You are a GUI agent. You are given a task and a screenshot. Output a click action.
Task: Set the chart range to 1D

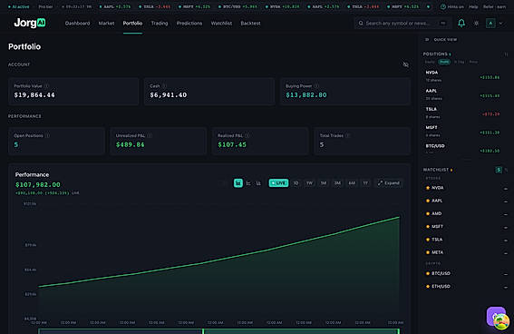pyautogui.click(x=296, y=183)
